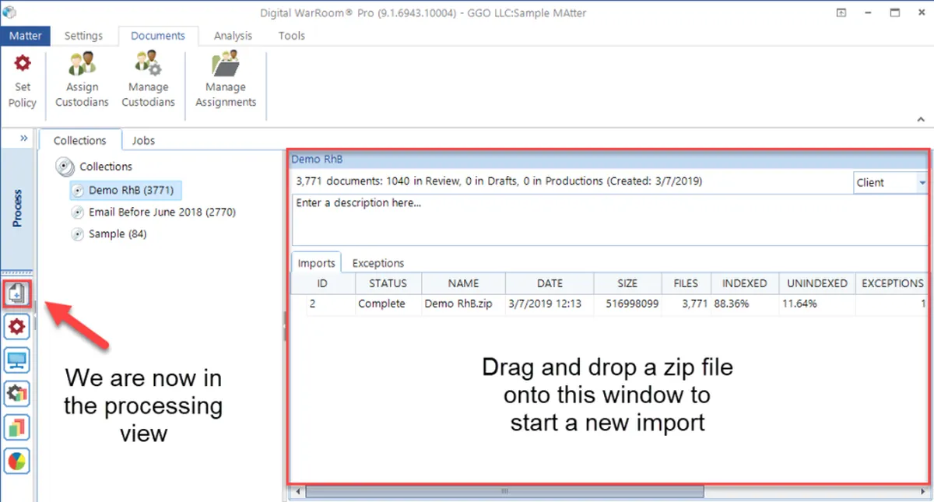This screenshot has width=934, height=502.
Task: Sort by the STATUS column header
Action: (388, 283)
